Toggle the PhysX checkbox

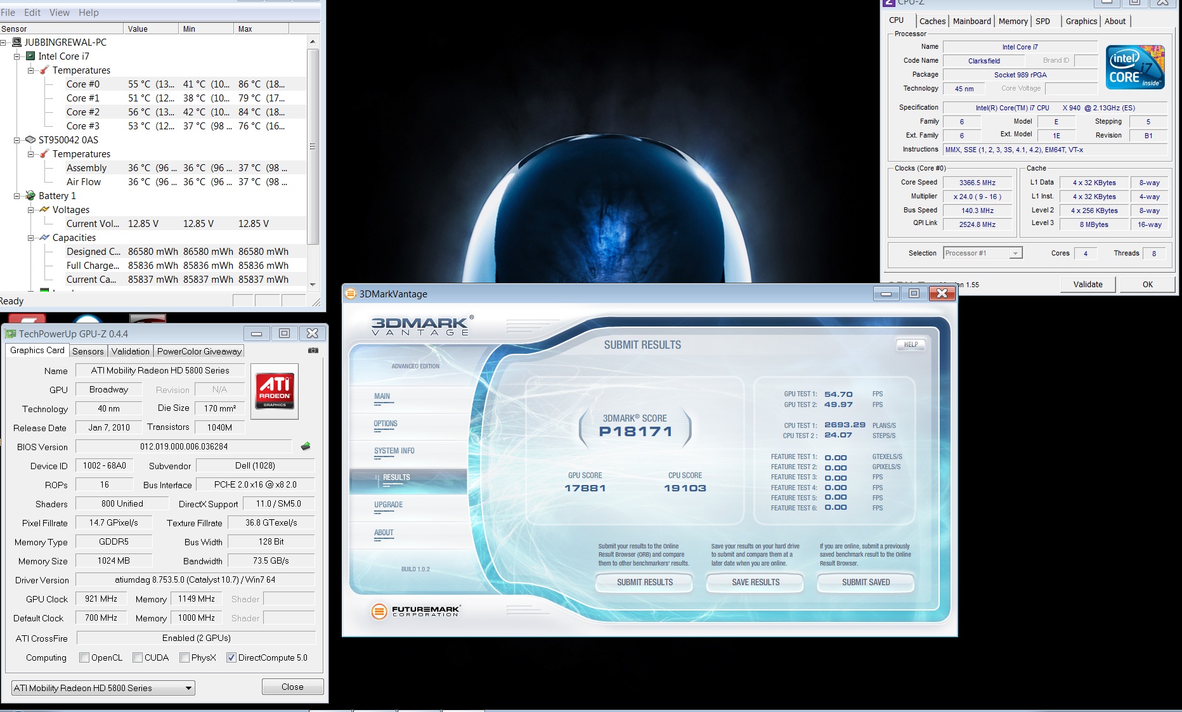[x=185, y=657]
